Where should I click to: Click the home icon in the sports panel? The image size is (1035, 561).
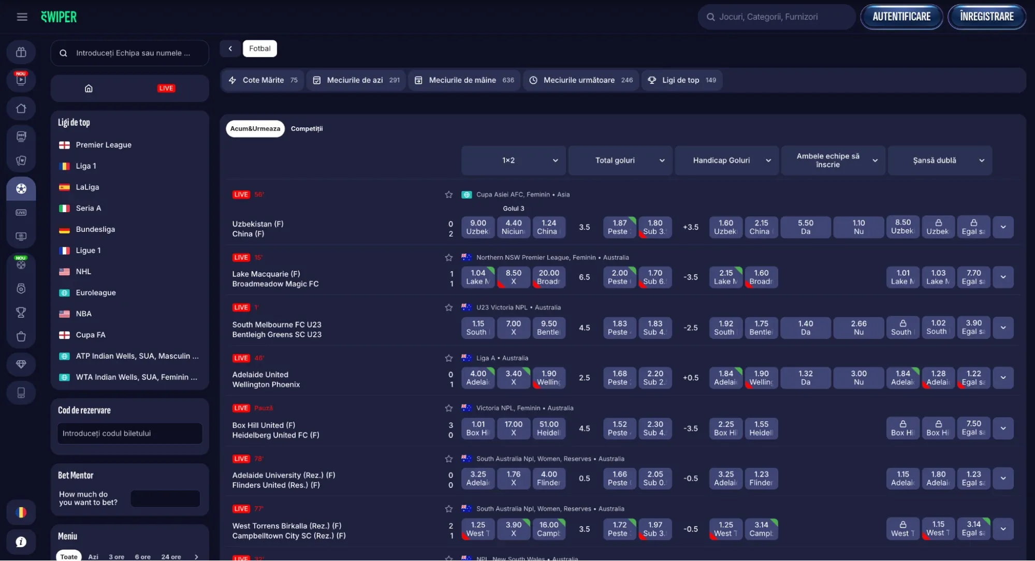89,88
